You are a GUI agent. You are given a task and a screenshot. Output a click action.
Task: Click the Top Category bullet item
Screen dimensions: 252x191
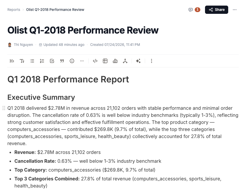pos(85,170)
